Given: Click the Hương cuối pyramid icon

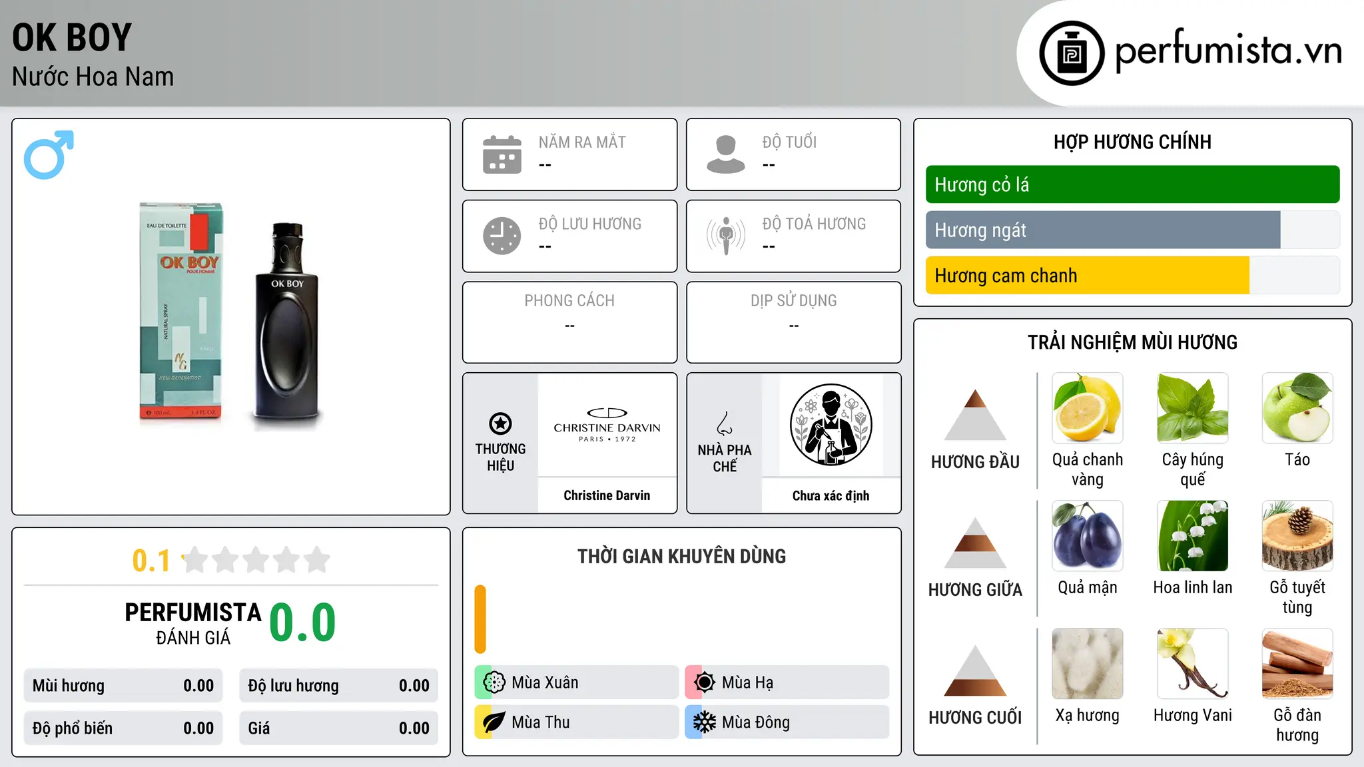Looking at the screenshot, I should click(975, 670).
